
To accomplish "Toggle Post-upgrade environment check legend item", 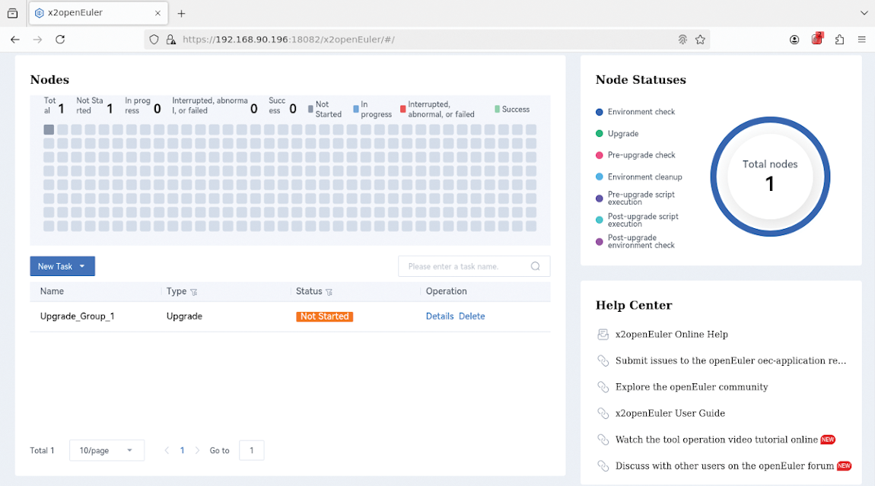I will tap(635, 242).
